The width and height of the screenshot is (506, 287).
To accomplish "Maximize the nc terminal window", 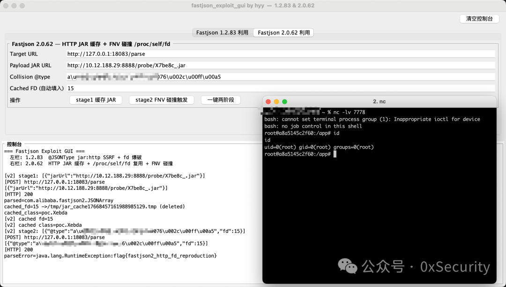I will click(285, 101).
